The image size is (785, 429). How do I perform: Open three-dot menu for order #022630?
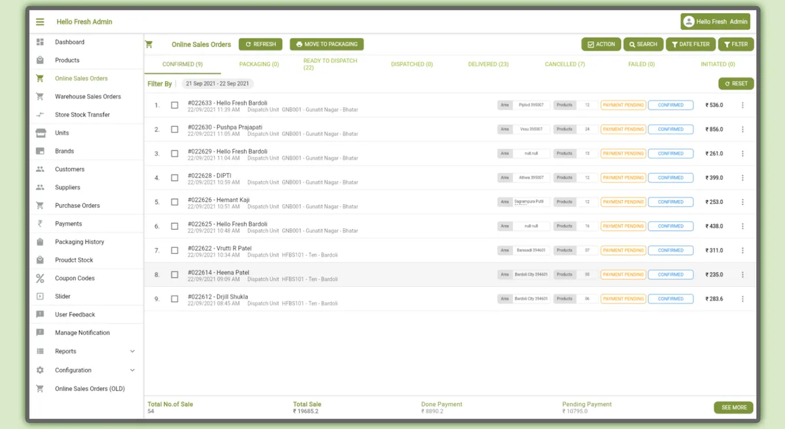click(x=742, y=129)
